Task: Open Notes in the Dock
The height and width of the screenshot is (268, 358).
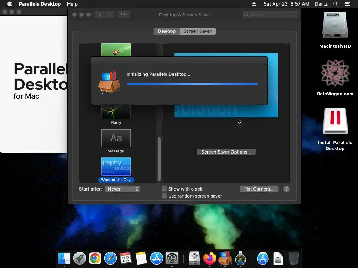Action: click(141, 259)
